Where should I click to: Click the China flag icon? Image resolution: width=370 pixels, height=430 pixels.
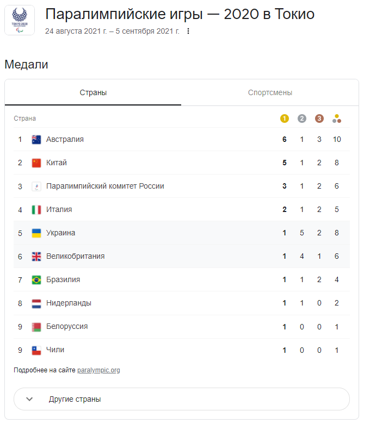tap(36, 163)
